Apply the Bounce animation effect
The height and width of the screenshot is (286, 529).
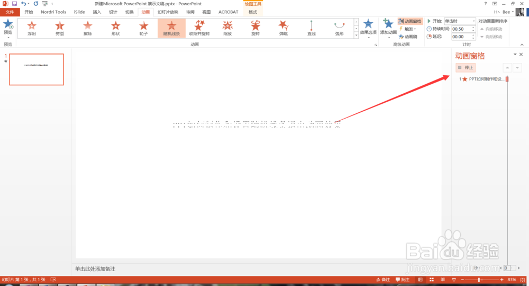pos(284,28)
